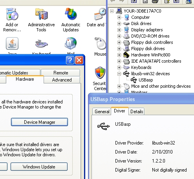194x179 pixels.
Task: Switch to the Hardware tab
Action: coord(25,79)
